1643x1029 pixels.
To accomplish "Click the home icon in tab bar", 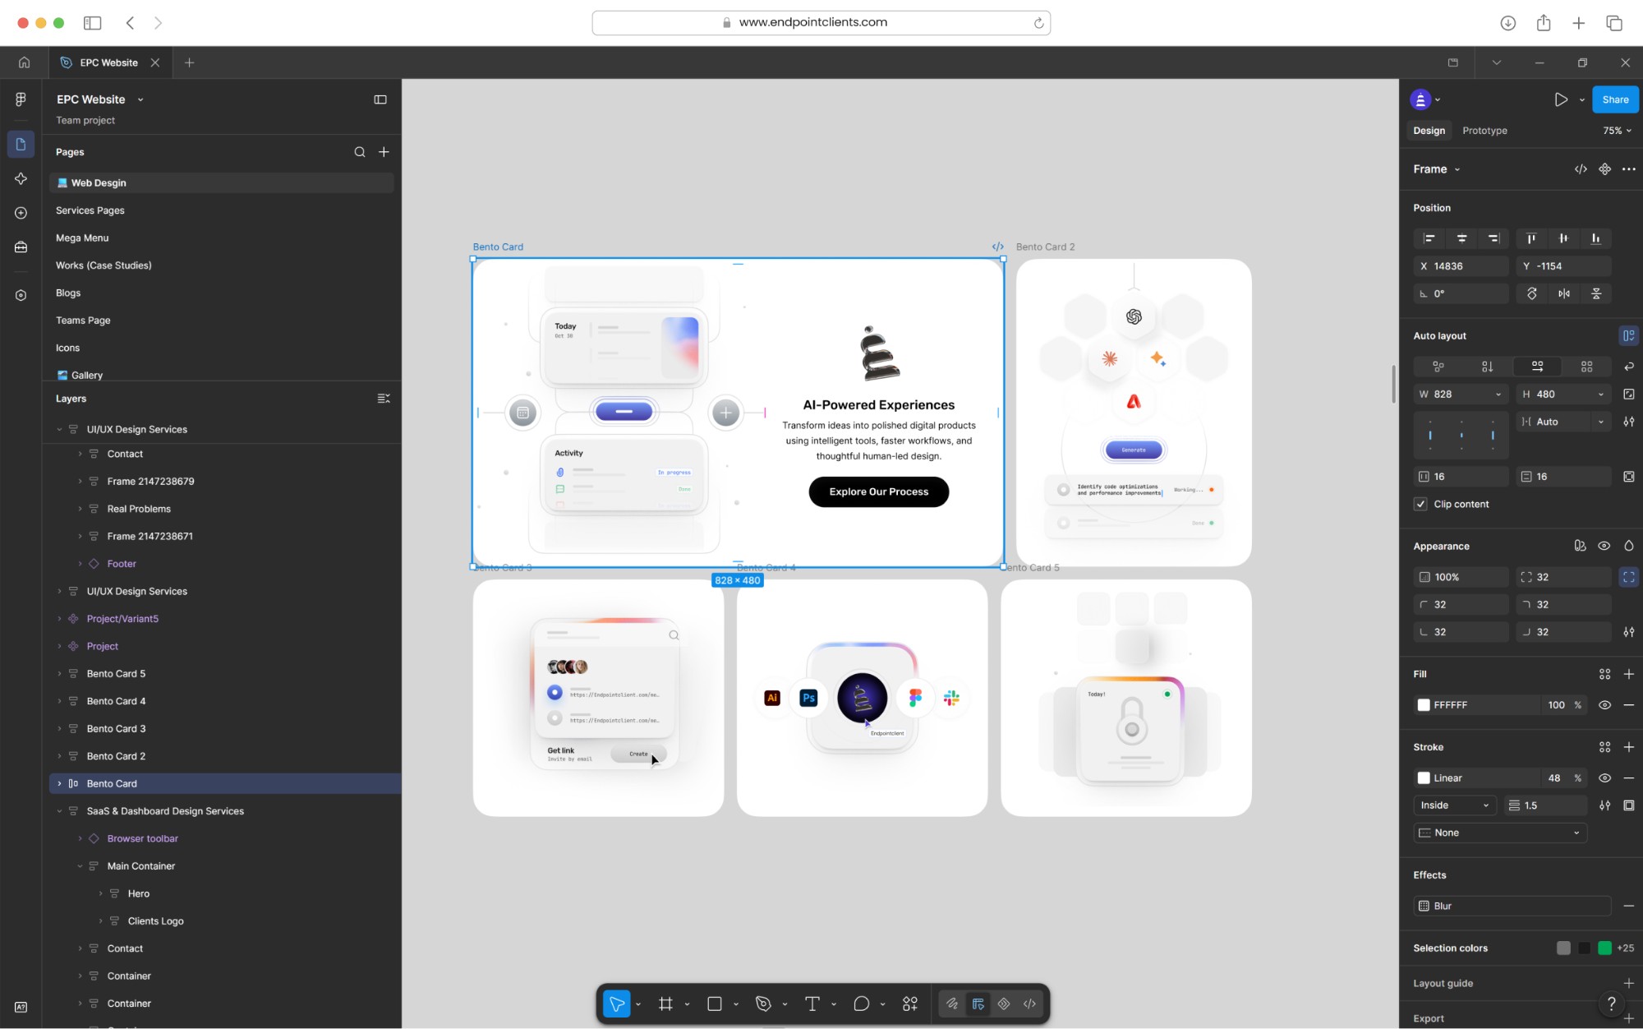I will [24, 62].
